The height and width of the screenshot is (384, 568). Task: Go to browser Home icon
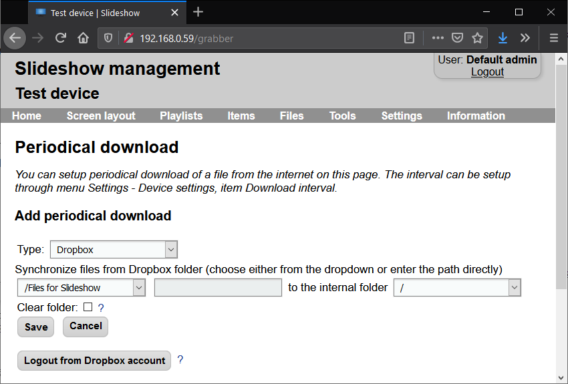click(83, 38)
